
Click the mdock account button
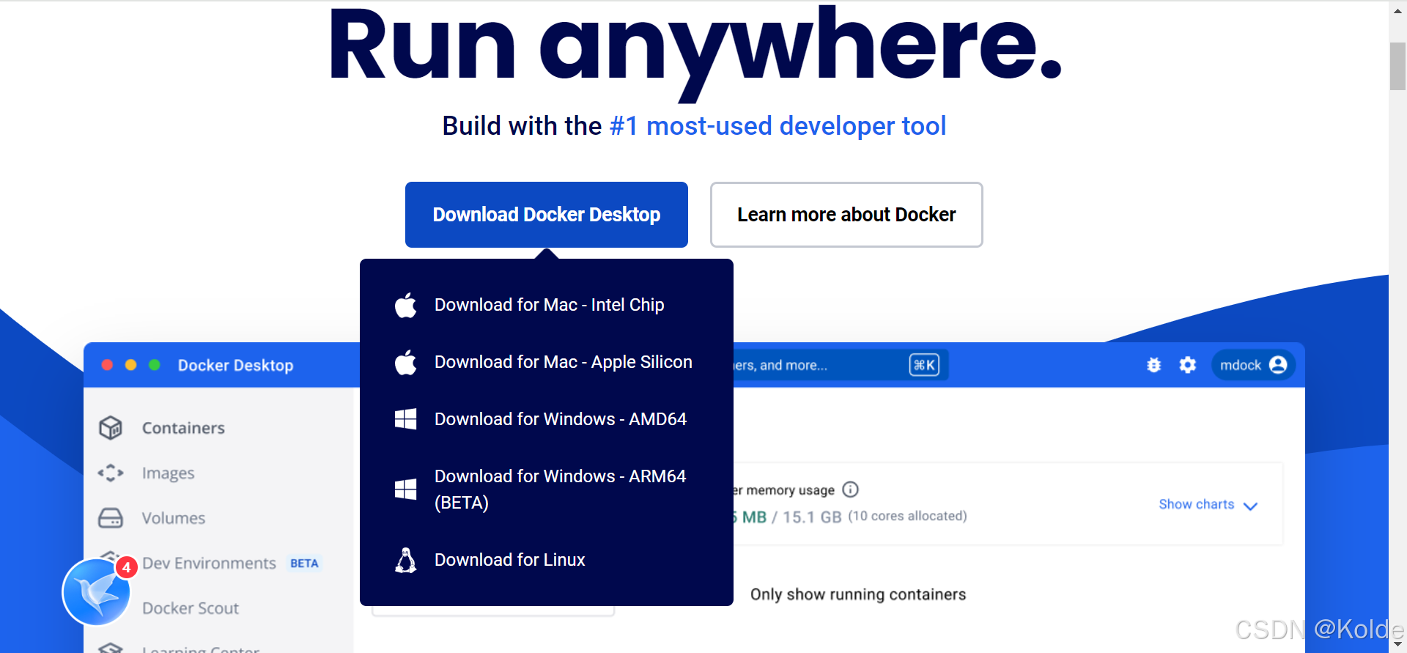click(1253, 365)
